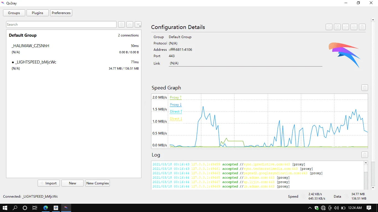The width and height of the screenshot is (378, 212).
Task: Click the New Complex button
Action: (98, 183)
